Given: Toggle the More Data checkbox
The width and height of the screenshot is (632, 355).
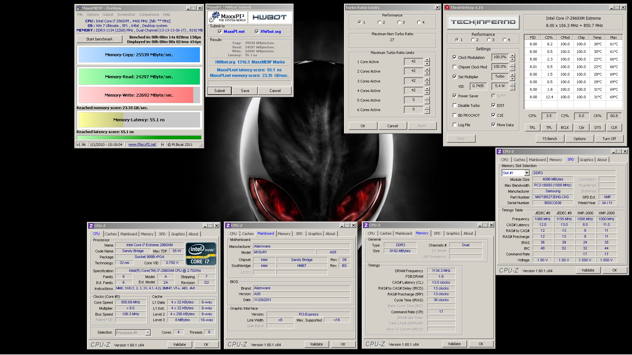Looking at the screenshot, I should point(493,125).
